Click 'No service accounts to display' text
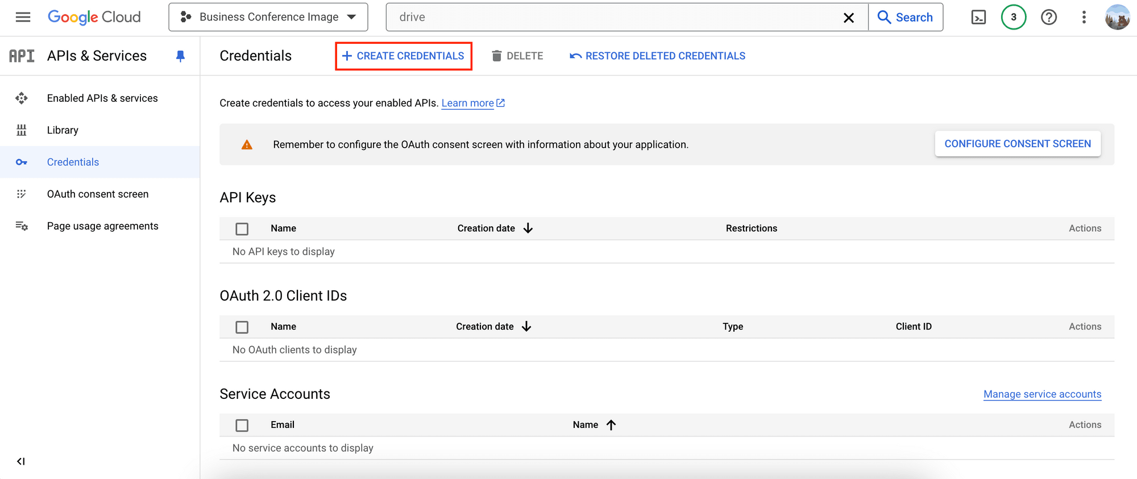The height and width of the screenshot is (479, 1137). [303, 448]
